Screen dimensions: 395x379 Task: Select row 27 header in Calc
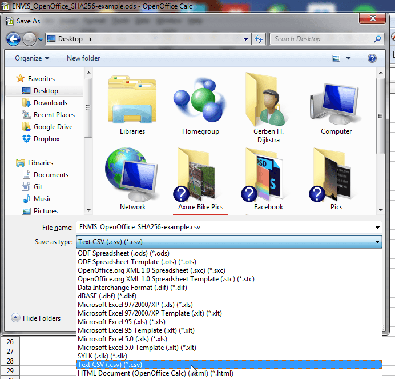click(x=10, y=351)
